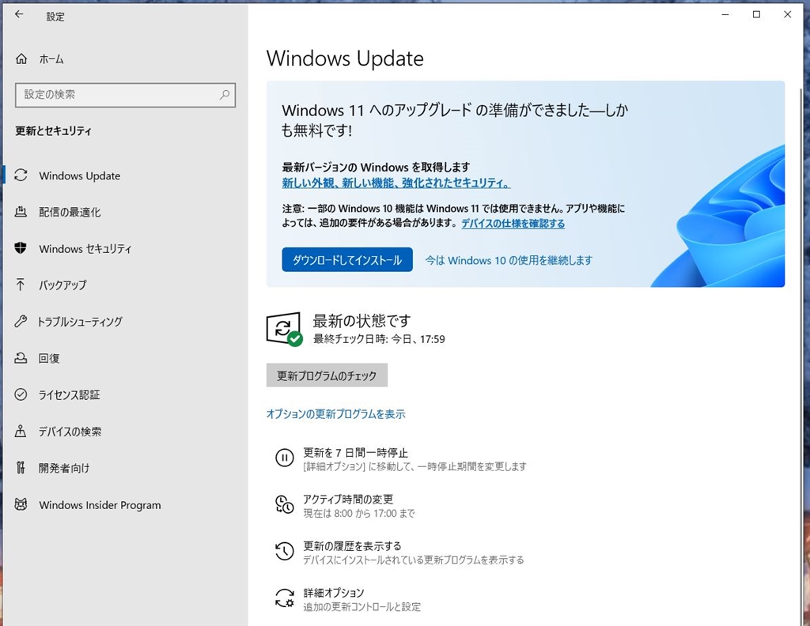Maximize the Settings window
810x626 pixels.
(x=756, y=14)
